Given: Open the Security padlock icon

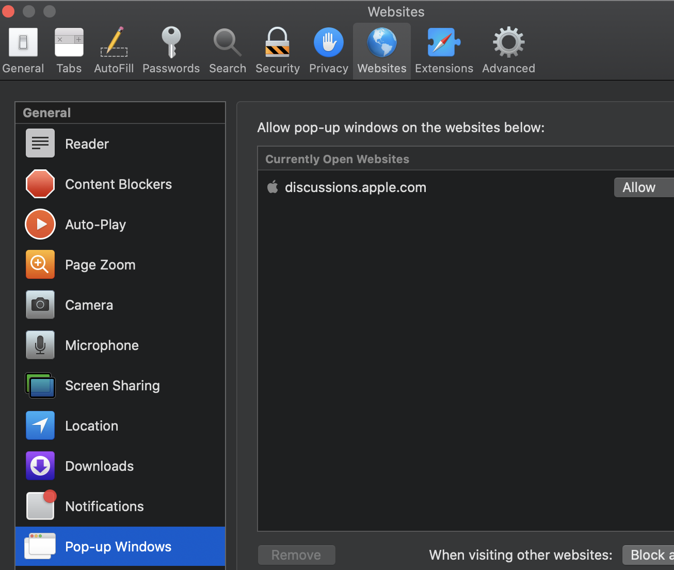Looking at the screenshot, I should [x=278, y=42].
